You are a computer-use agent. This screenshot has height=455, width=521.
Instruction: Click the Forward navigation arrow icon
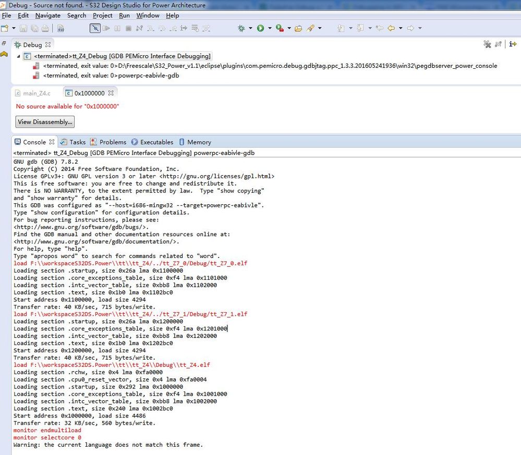tap(410, 28)
